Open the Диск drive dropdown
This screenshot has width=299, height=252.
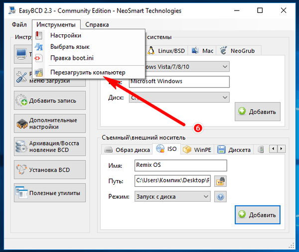click(x=224, y=98)
